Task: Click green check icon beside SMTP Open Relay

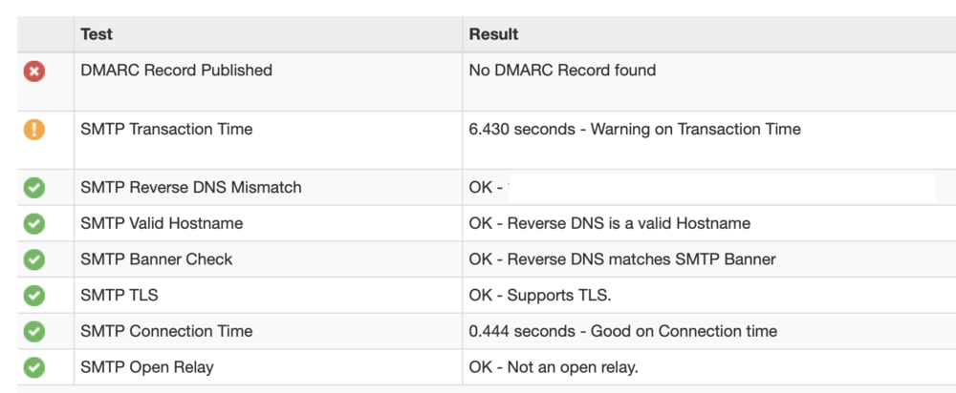Action: [34, 367]
